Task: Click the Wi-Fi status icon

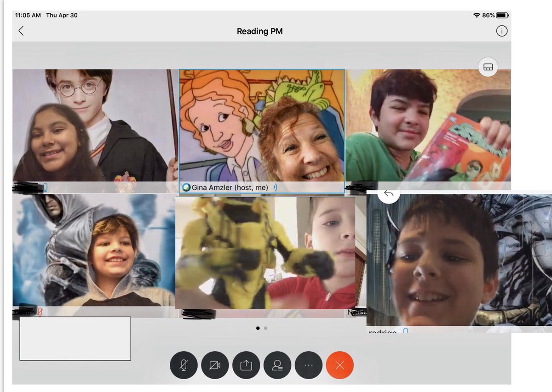Action: (476, 15)
